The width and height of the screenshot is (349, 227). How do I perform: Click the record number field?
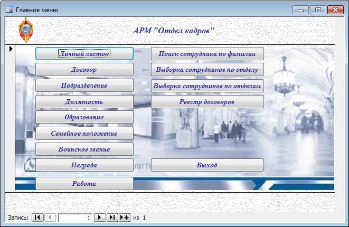(x=75, y=217)
